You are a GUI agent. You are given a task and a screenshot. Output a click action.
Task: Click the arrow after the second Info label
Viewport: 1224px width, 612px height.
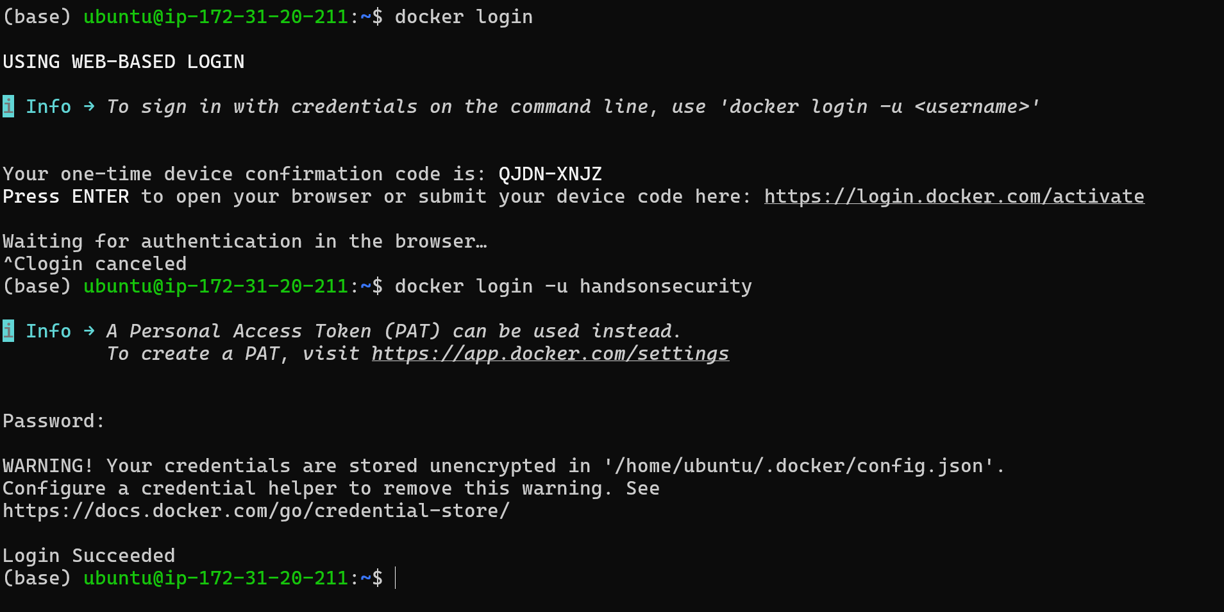pos(89,331)
